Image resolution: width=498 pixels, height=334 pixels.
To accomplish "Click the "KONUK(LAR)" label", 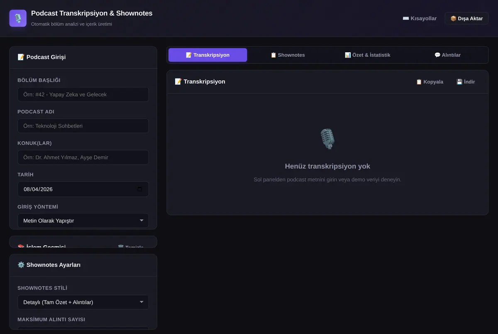I will point(34,143).
